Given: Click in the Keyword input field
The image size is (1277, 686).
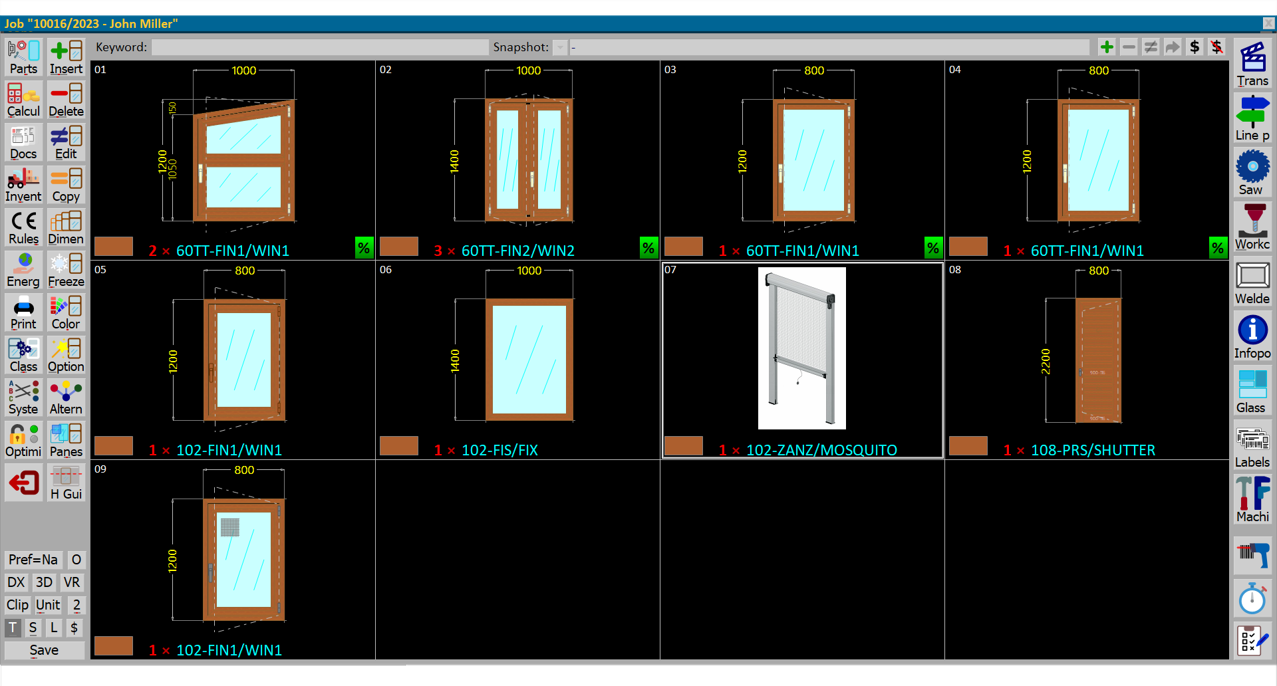Looking at the screenshot, I should pos(320,47).
